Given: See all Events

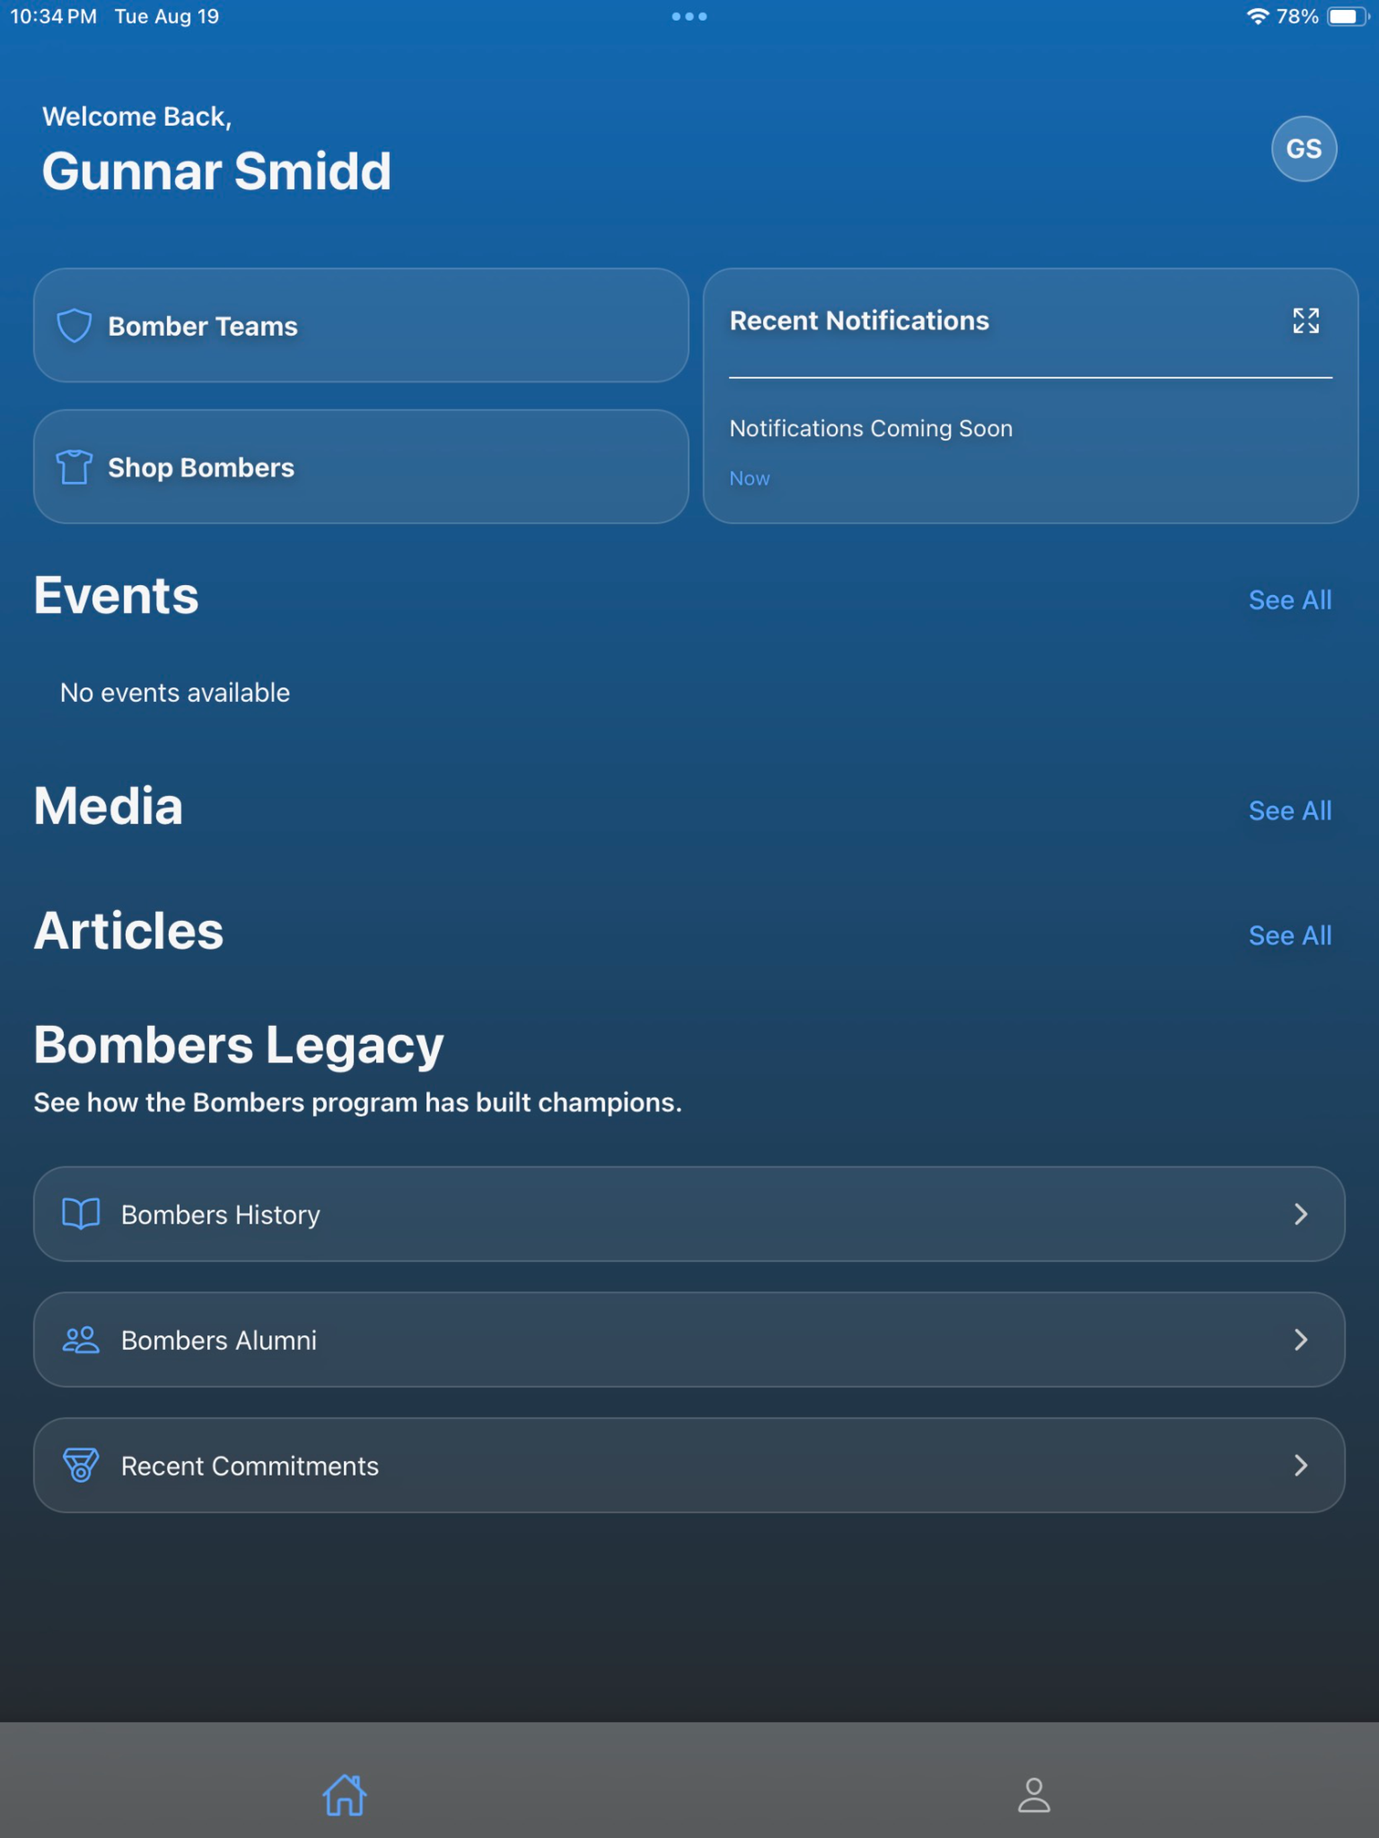Looking at the screenshot, I should click(x=1290, y=600).
